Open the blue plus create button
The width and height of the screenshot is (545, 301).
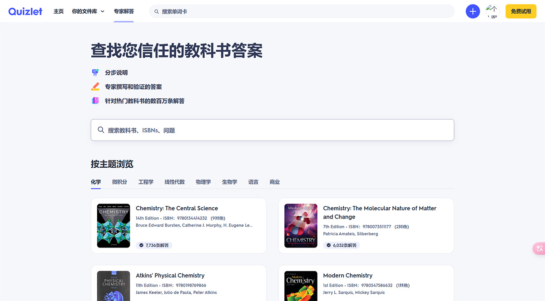click(x=472, y=11)
